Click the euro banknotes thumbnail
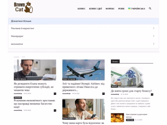Viewport: 167px width, 125px height. [127, 77]
